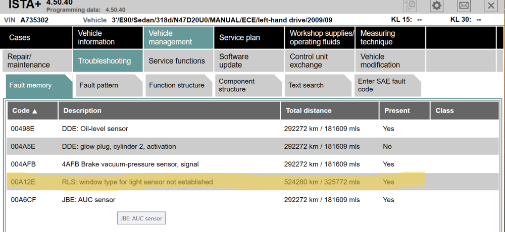Open Vehicle information menu
505x232 pixels.
tap(107, 38)
